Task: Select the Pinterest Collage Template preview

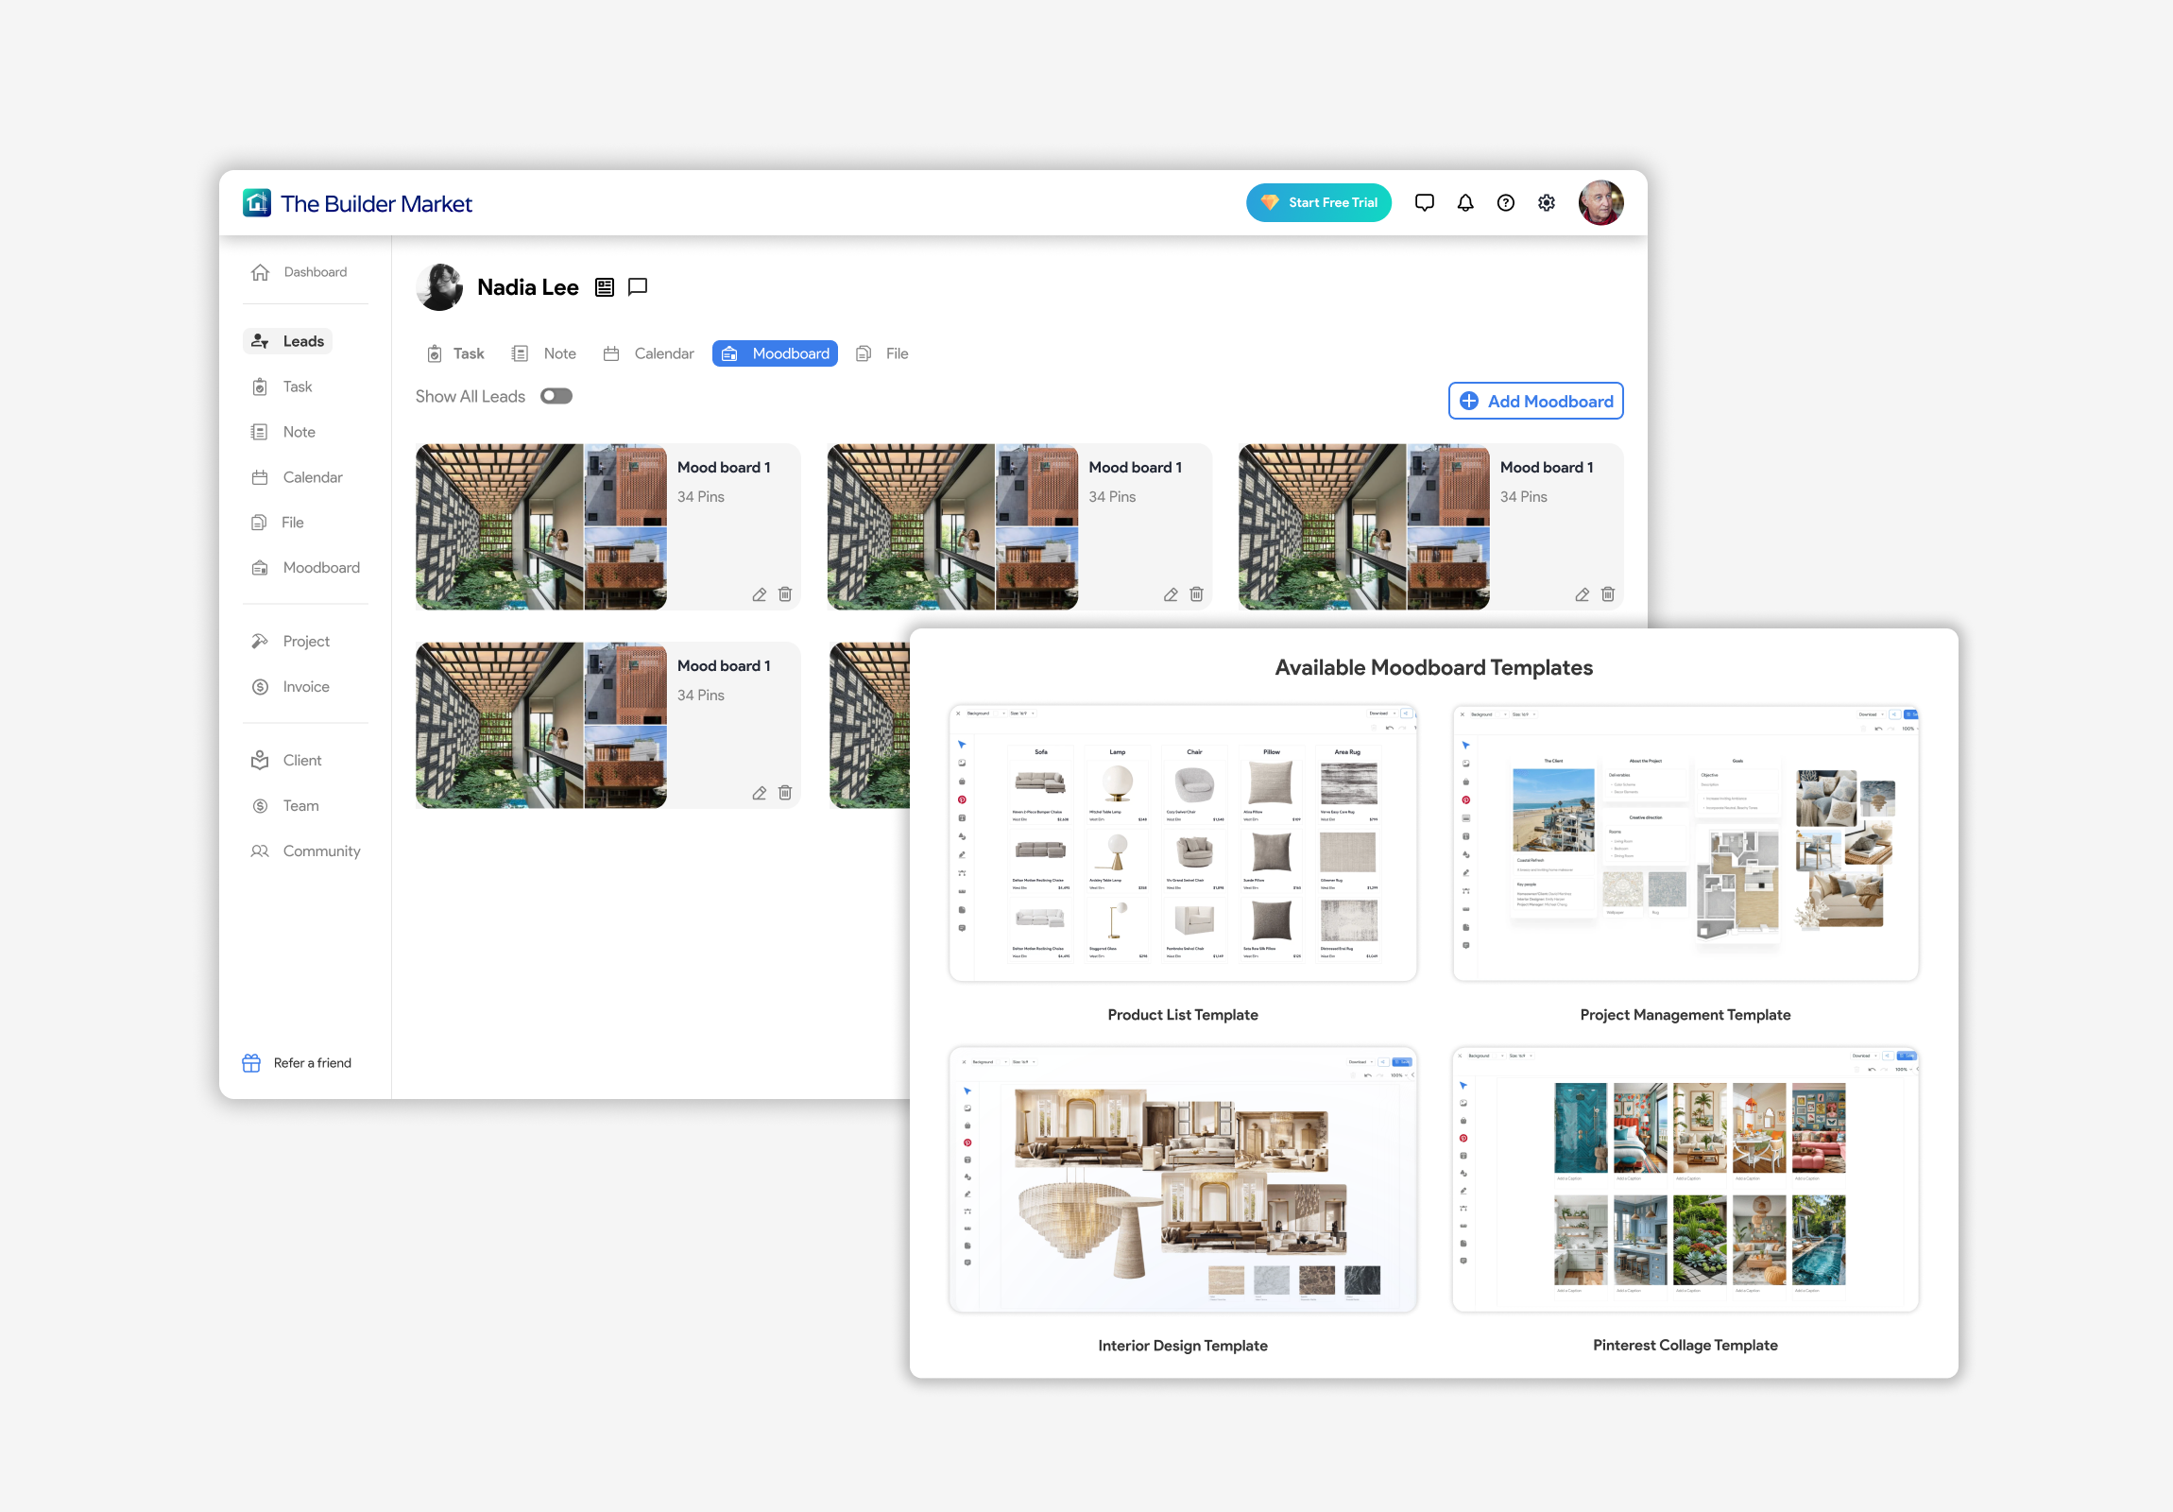Action: click(x=1685, y=1179)
